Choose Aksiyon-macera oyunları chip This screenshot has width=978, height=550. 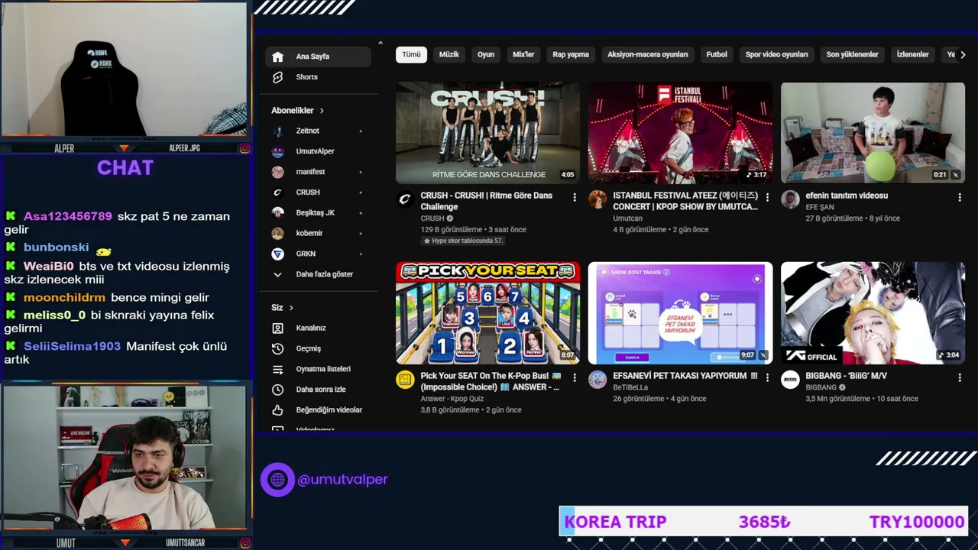[648, 55]
